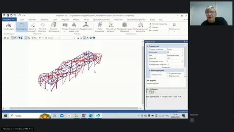
Task: Pin the Управление panel
Action: (x=184, y=41)
